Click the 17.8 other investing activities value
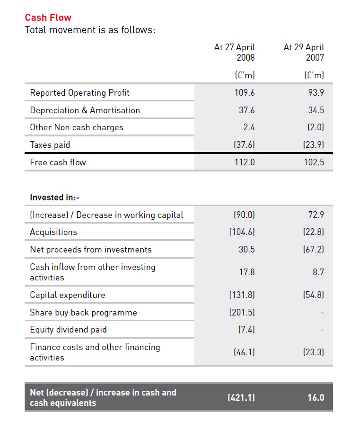This screenshot has height=423, width=349. 247,272
